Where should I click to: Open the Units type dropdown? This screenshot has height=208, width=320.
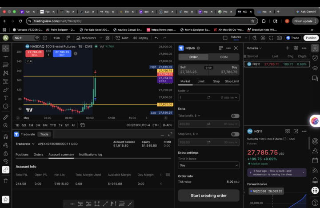click(x=184, y=91)
